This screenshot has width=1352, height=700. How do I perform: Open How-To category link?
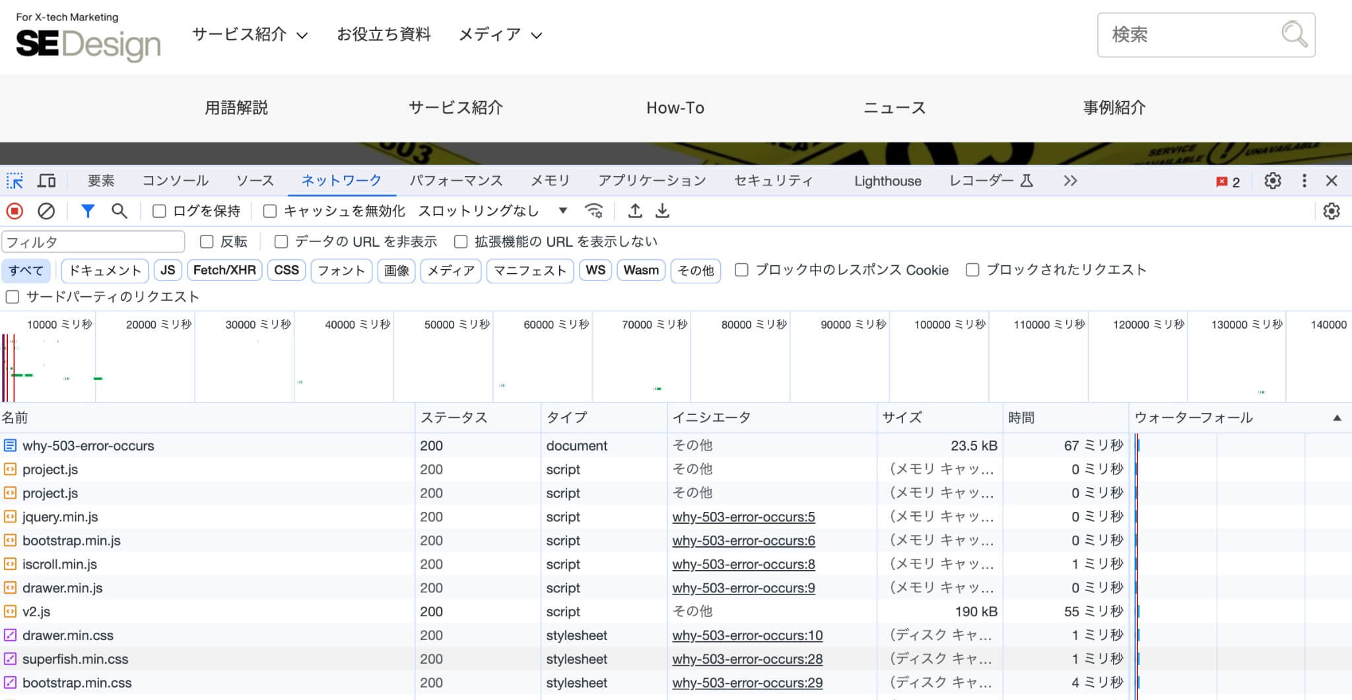675,108
